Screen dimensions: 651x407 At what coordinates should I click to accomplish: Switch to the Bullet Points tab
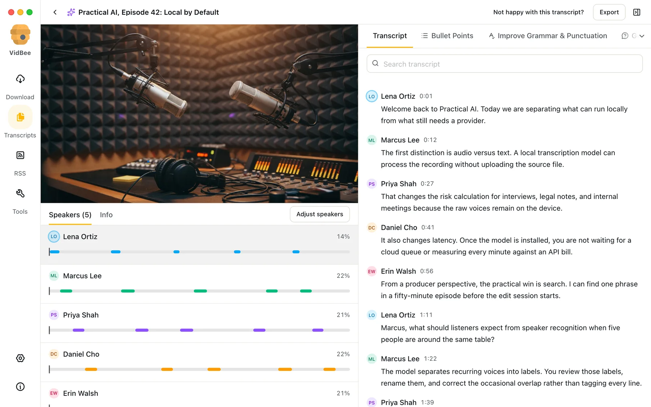tap(447, 36)
